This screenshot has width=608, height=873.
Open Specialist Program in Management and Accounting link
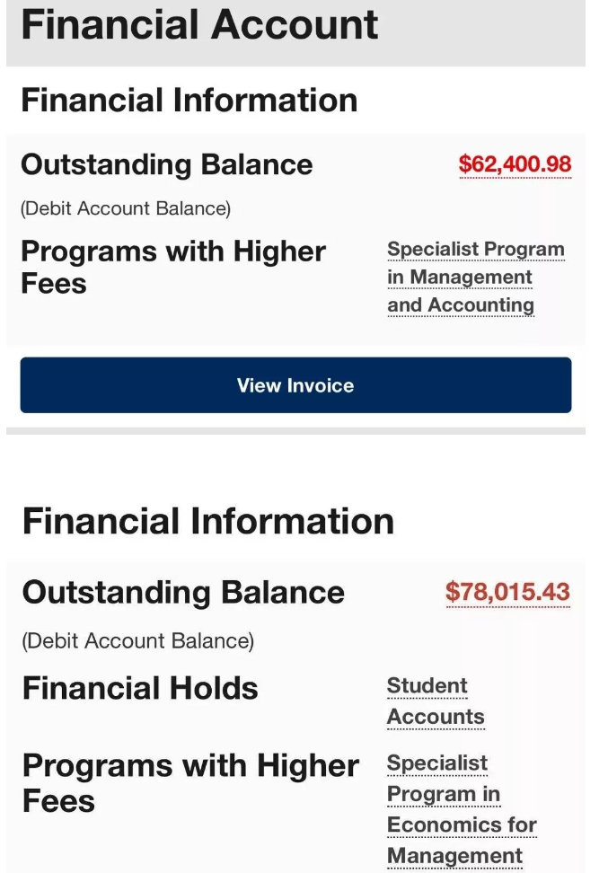(475, 277)
